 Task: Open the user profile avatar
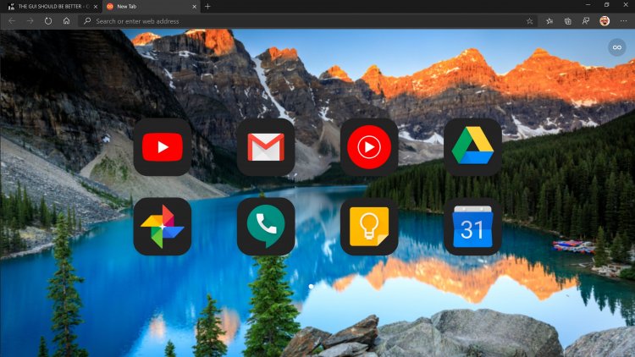(605, 21)
